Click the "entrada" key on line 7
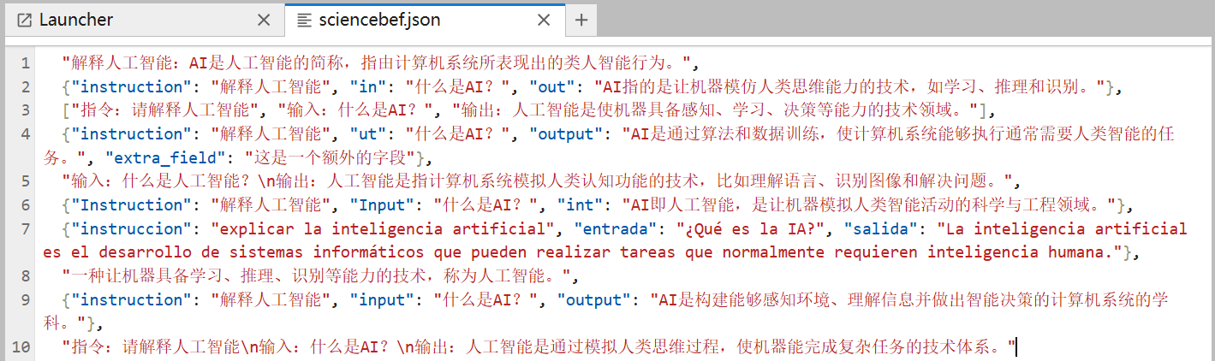1215x361 pixels. pyautogui.click(x=616, y=228)
